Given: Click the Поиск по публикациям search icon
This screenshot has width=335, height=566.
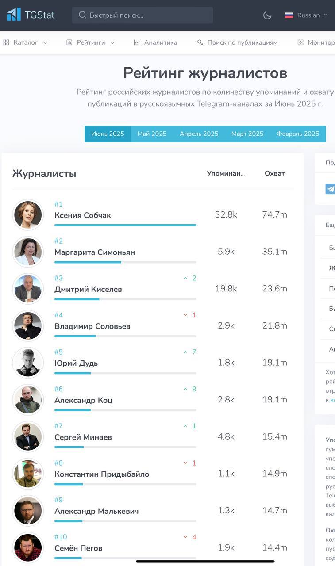Looking at the screenshot, I should tap(200, 42).
